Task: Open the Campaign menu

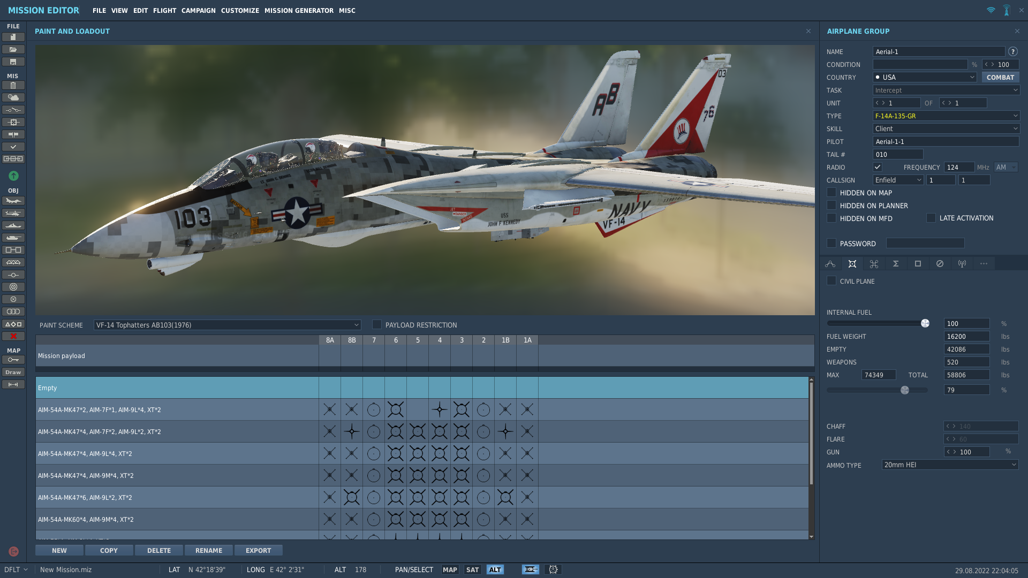Action: click(x=199, y=10)
